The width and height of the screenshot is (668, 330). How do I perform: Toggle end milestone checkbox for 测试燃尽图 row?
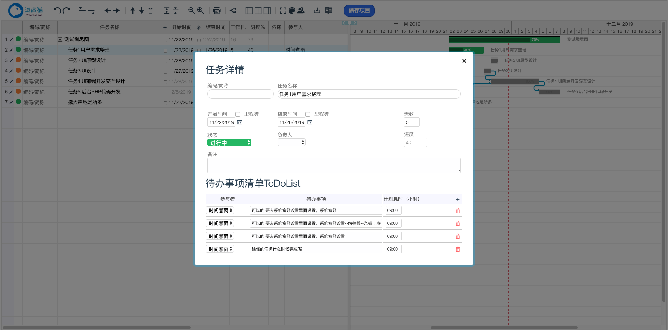click(x=199, y=40)
